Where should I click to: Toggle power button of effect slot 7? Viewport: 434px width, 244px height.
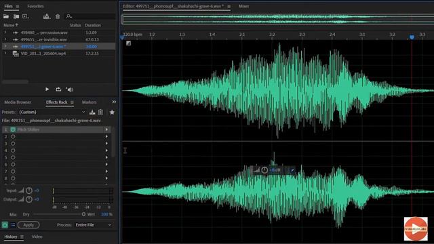(x=13, y=171)
